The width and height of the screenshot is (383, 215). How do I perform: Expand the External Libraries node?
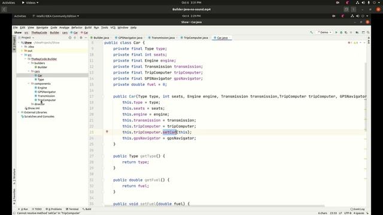tap(19, 112)
